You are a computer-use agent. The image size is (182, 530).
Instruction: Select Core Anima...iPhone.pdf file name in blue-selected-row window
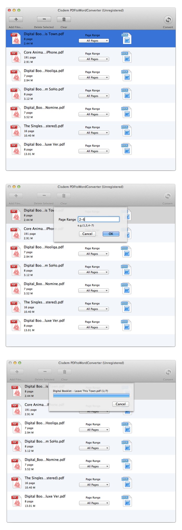pyautogui.click(x=44, y=52)
